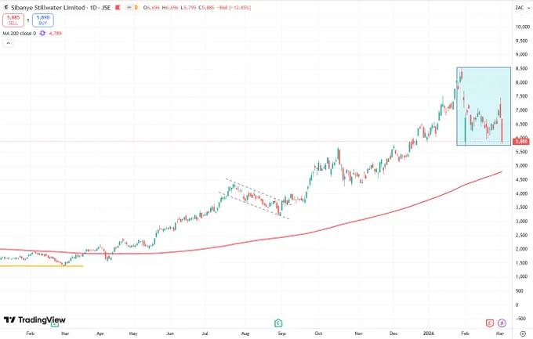This screenshot has height=339, width=533.
Task: Select the yellow horizontal support line
Action: coord(42,266)
